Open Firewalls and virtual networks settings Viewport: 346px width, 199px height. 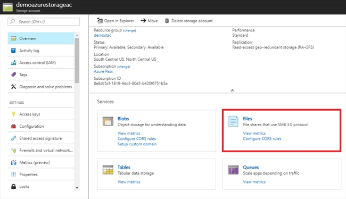41,151
